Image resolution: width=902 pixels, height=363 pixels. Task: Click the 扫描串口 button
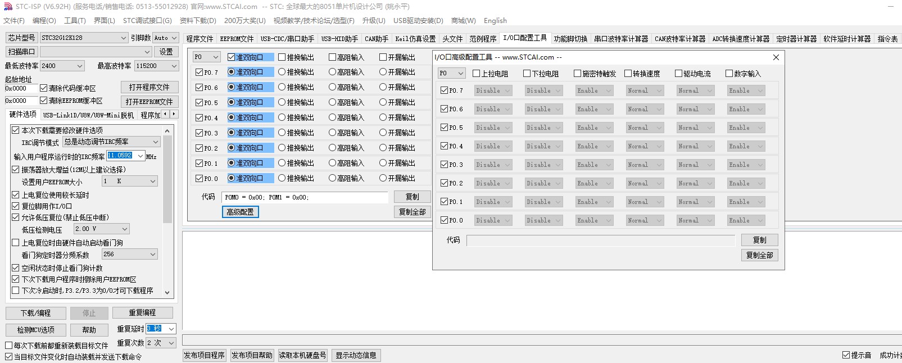point(21,52)
